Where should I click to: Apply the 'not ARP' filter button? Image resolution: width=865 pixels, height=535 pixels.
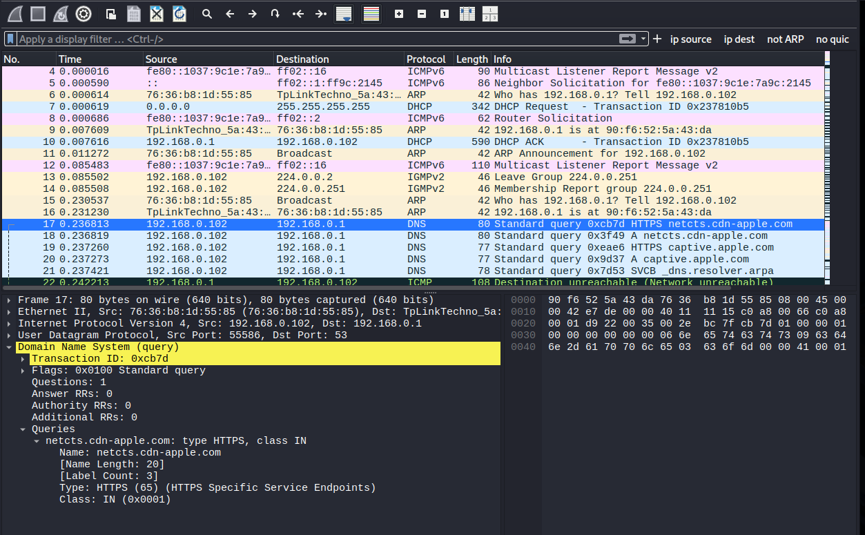785,39
